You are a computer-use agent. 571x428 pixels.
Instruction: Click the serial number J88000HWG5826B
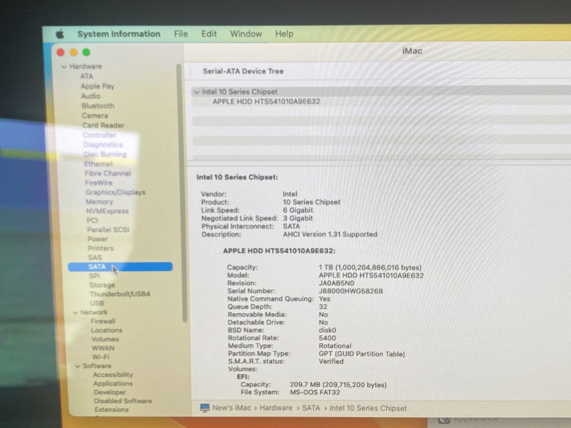[x=351, y=291]
